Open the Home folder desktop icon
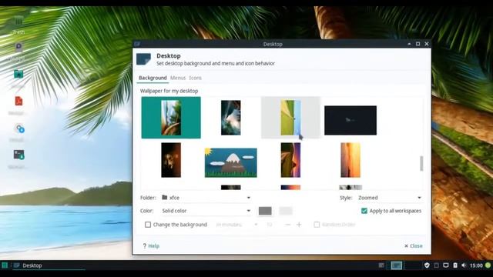The height and width of the screenshot is (277, 493). pyautogui.click(x=18, y=75)
